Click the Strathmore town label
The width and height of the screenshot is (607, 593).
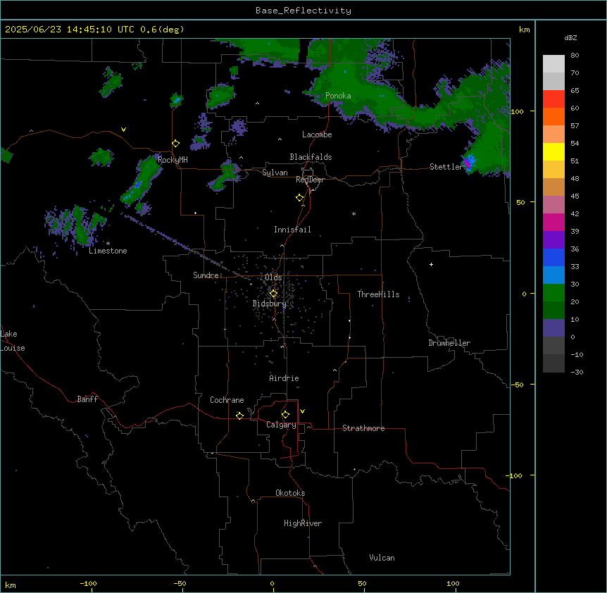click(363, 428)
